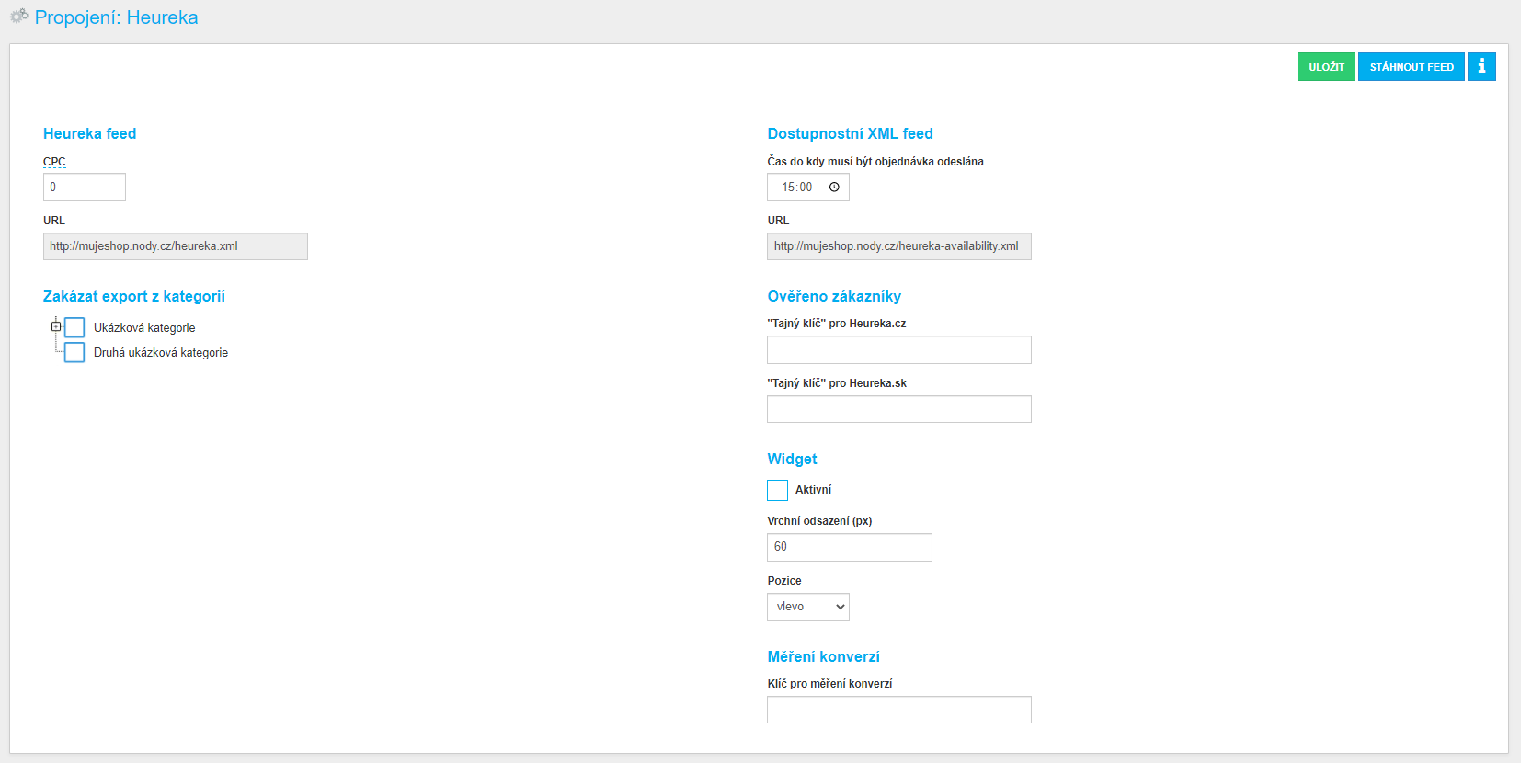Focus Tajný klíč pro Heureka.sk field
The height and width of the screenshot is (763, 1521).
pos(899,409)
